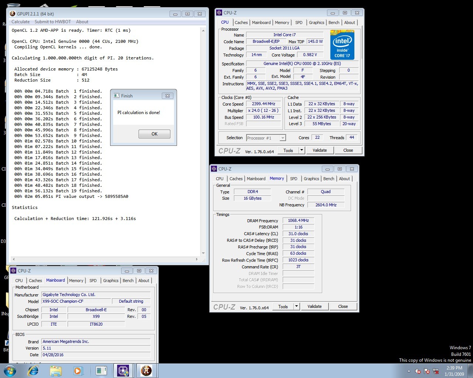The image size is (473, 378).
Task: Click the IT8620 LPCIO value
Action: pos(96,324)
